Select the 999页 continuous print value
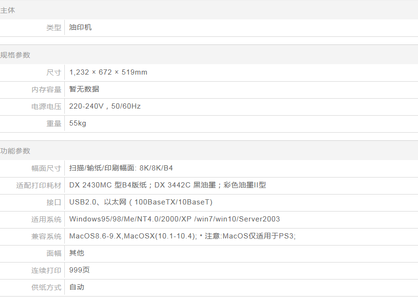Viewport: 418px width, 297px height. coord(79,270)
